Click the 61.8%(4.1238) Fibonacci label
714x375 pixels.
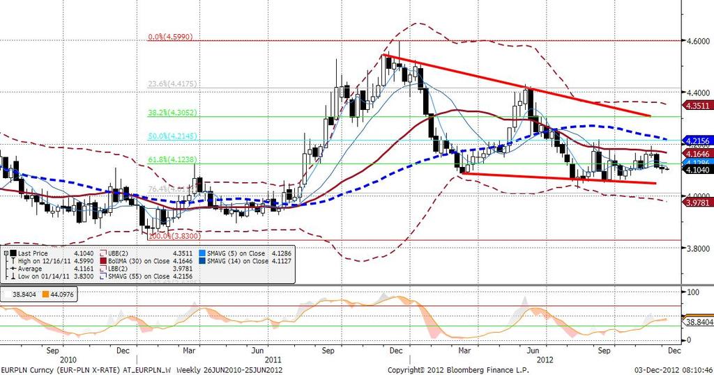[x=173, y=159]
